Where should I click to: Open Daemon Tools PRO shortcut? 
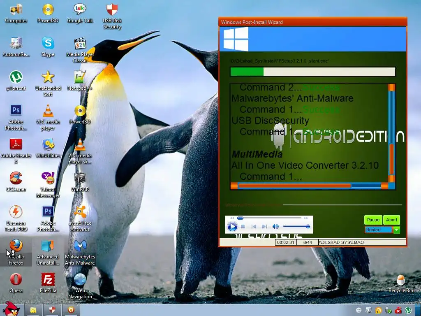click(x=16, y=218)
